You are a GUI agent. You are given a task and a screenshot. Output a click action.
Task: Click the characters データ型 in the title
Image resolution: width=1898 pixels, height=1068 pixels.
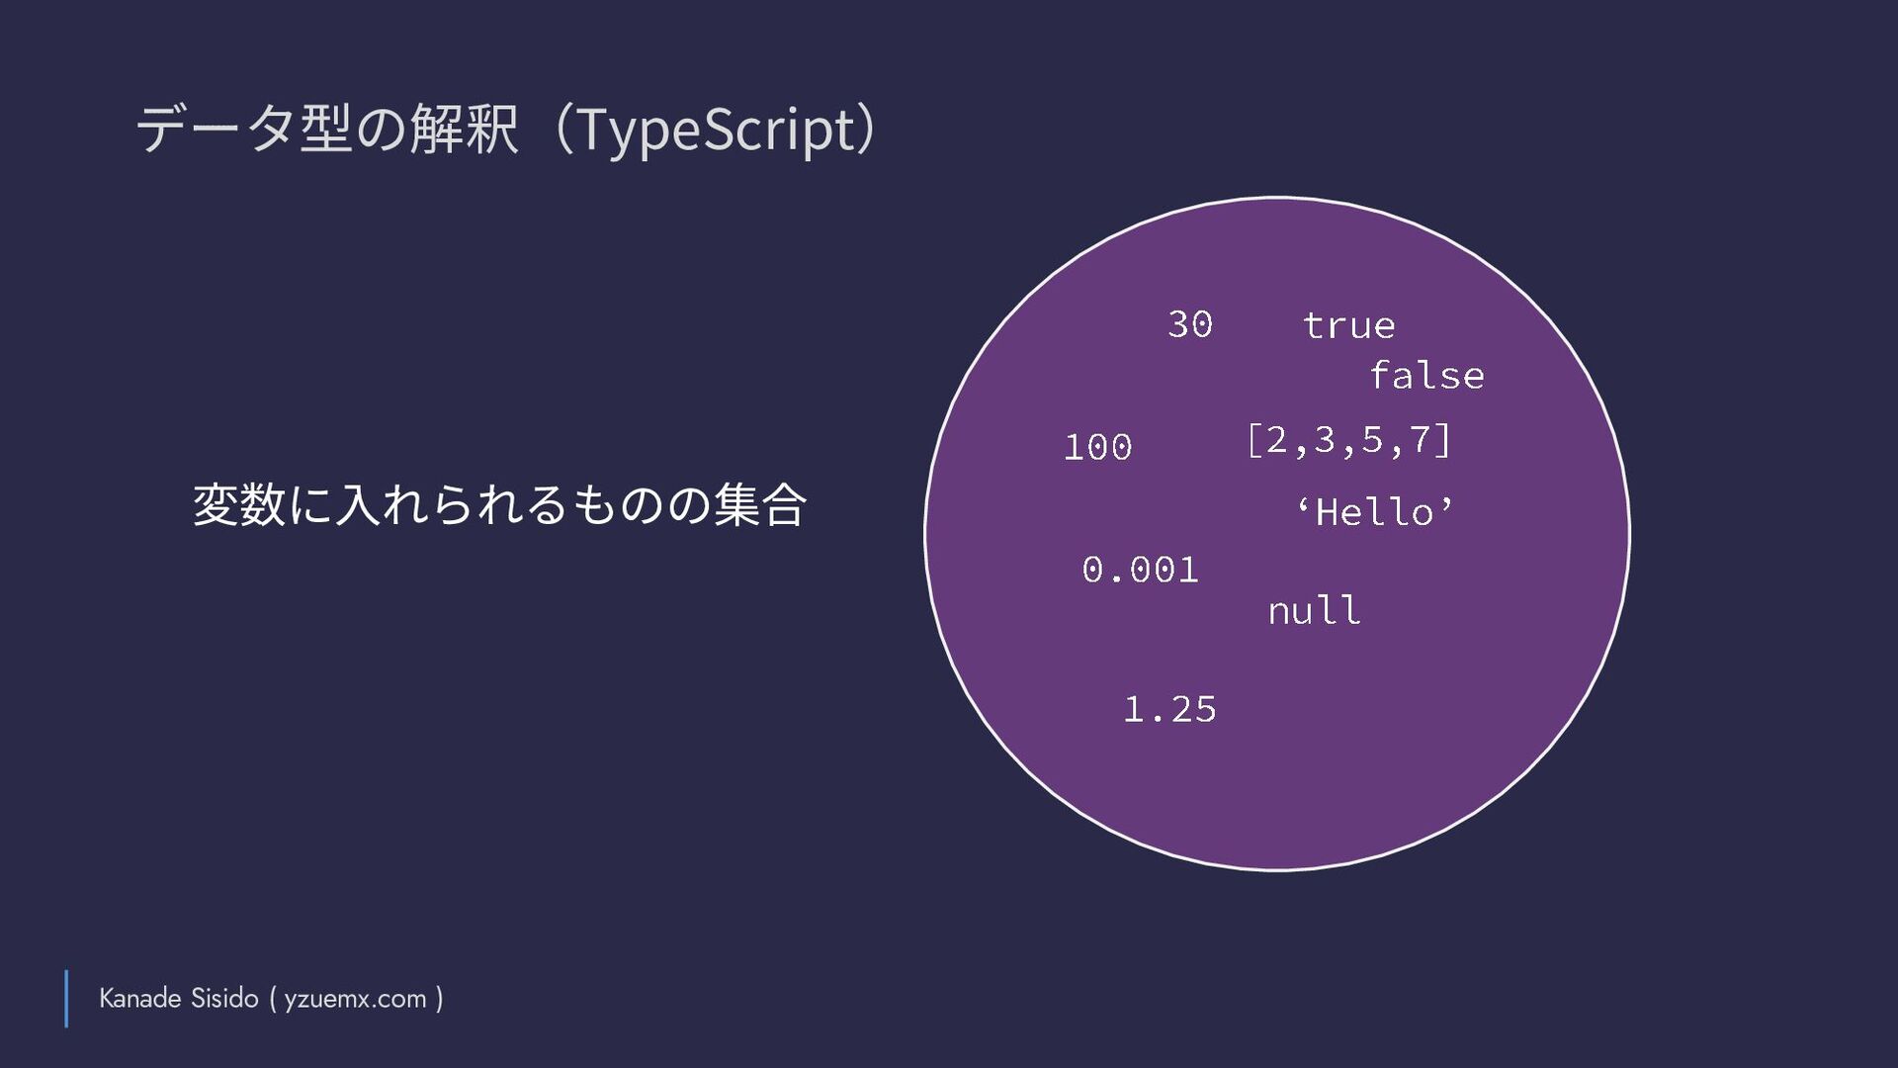pyautogui.click(x=244, y=130)
